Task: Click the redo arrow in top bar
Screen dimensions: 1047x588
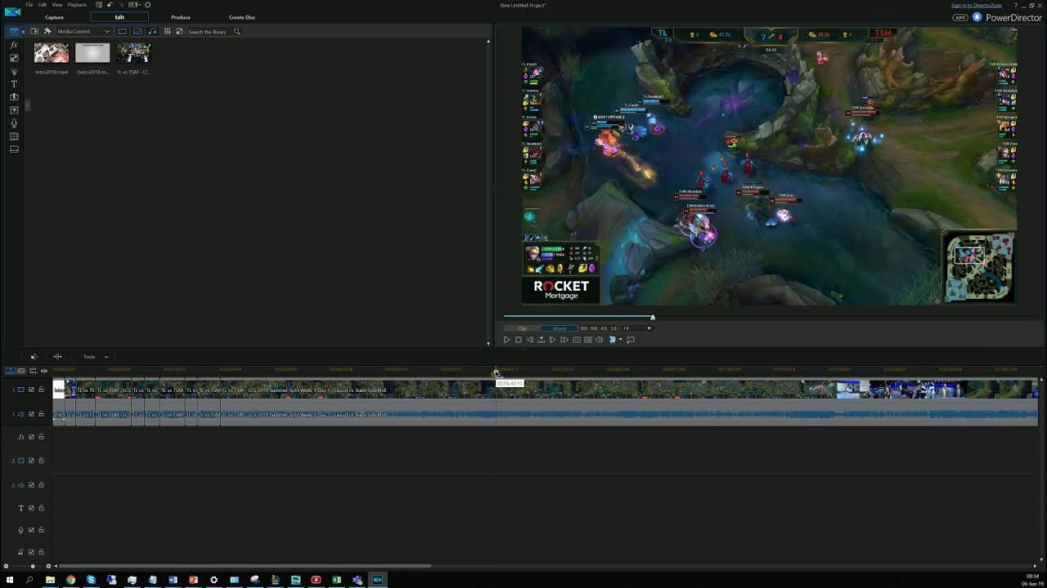Action: click(x=120, y=5)
